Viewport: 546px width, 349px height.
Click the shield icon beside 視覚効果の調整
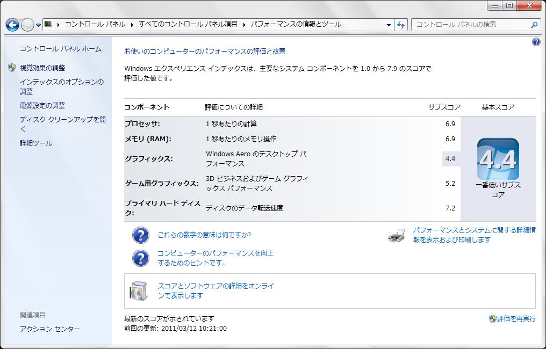[x=12, y=68]
